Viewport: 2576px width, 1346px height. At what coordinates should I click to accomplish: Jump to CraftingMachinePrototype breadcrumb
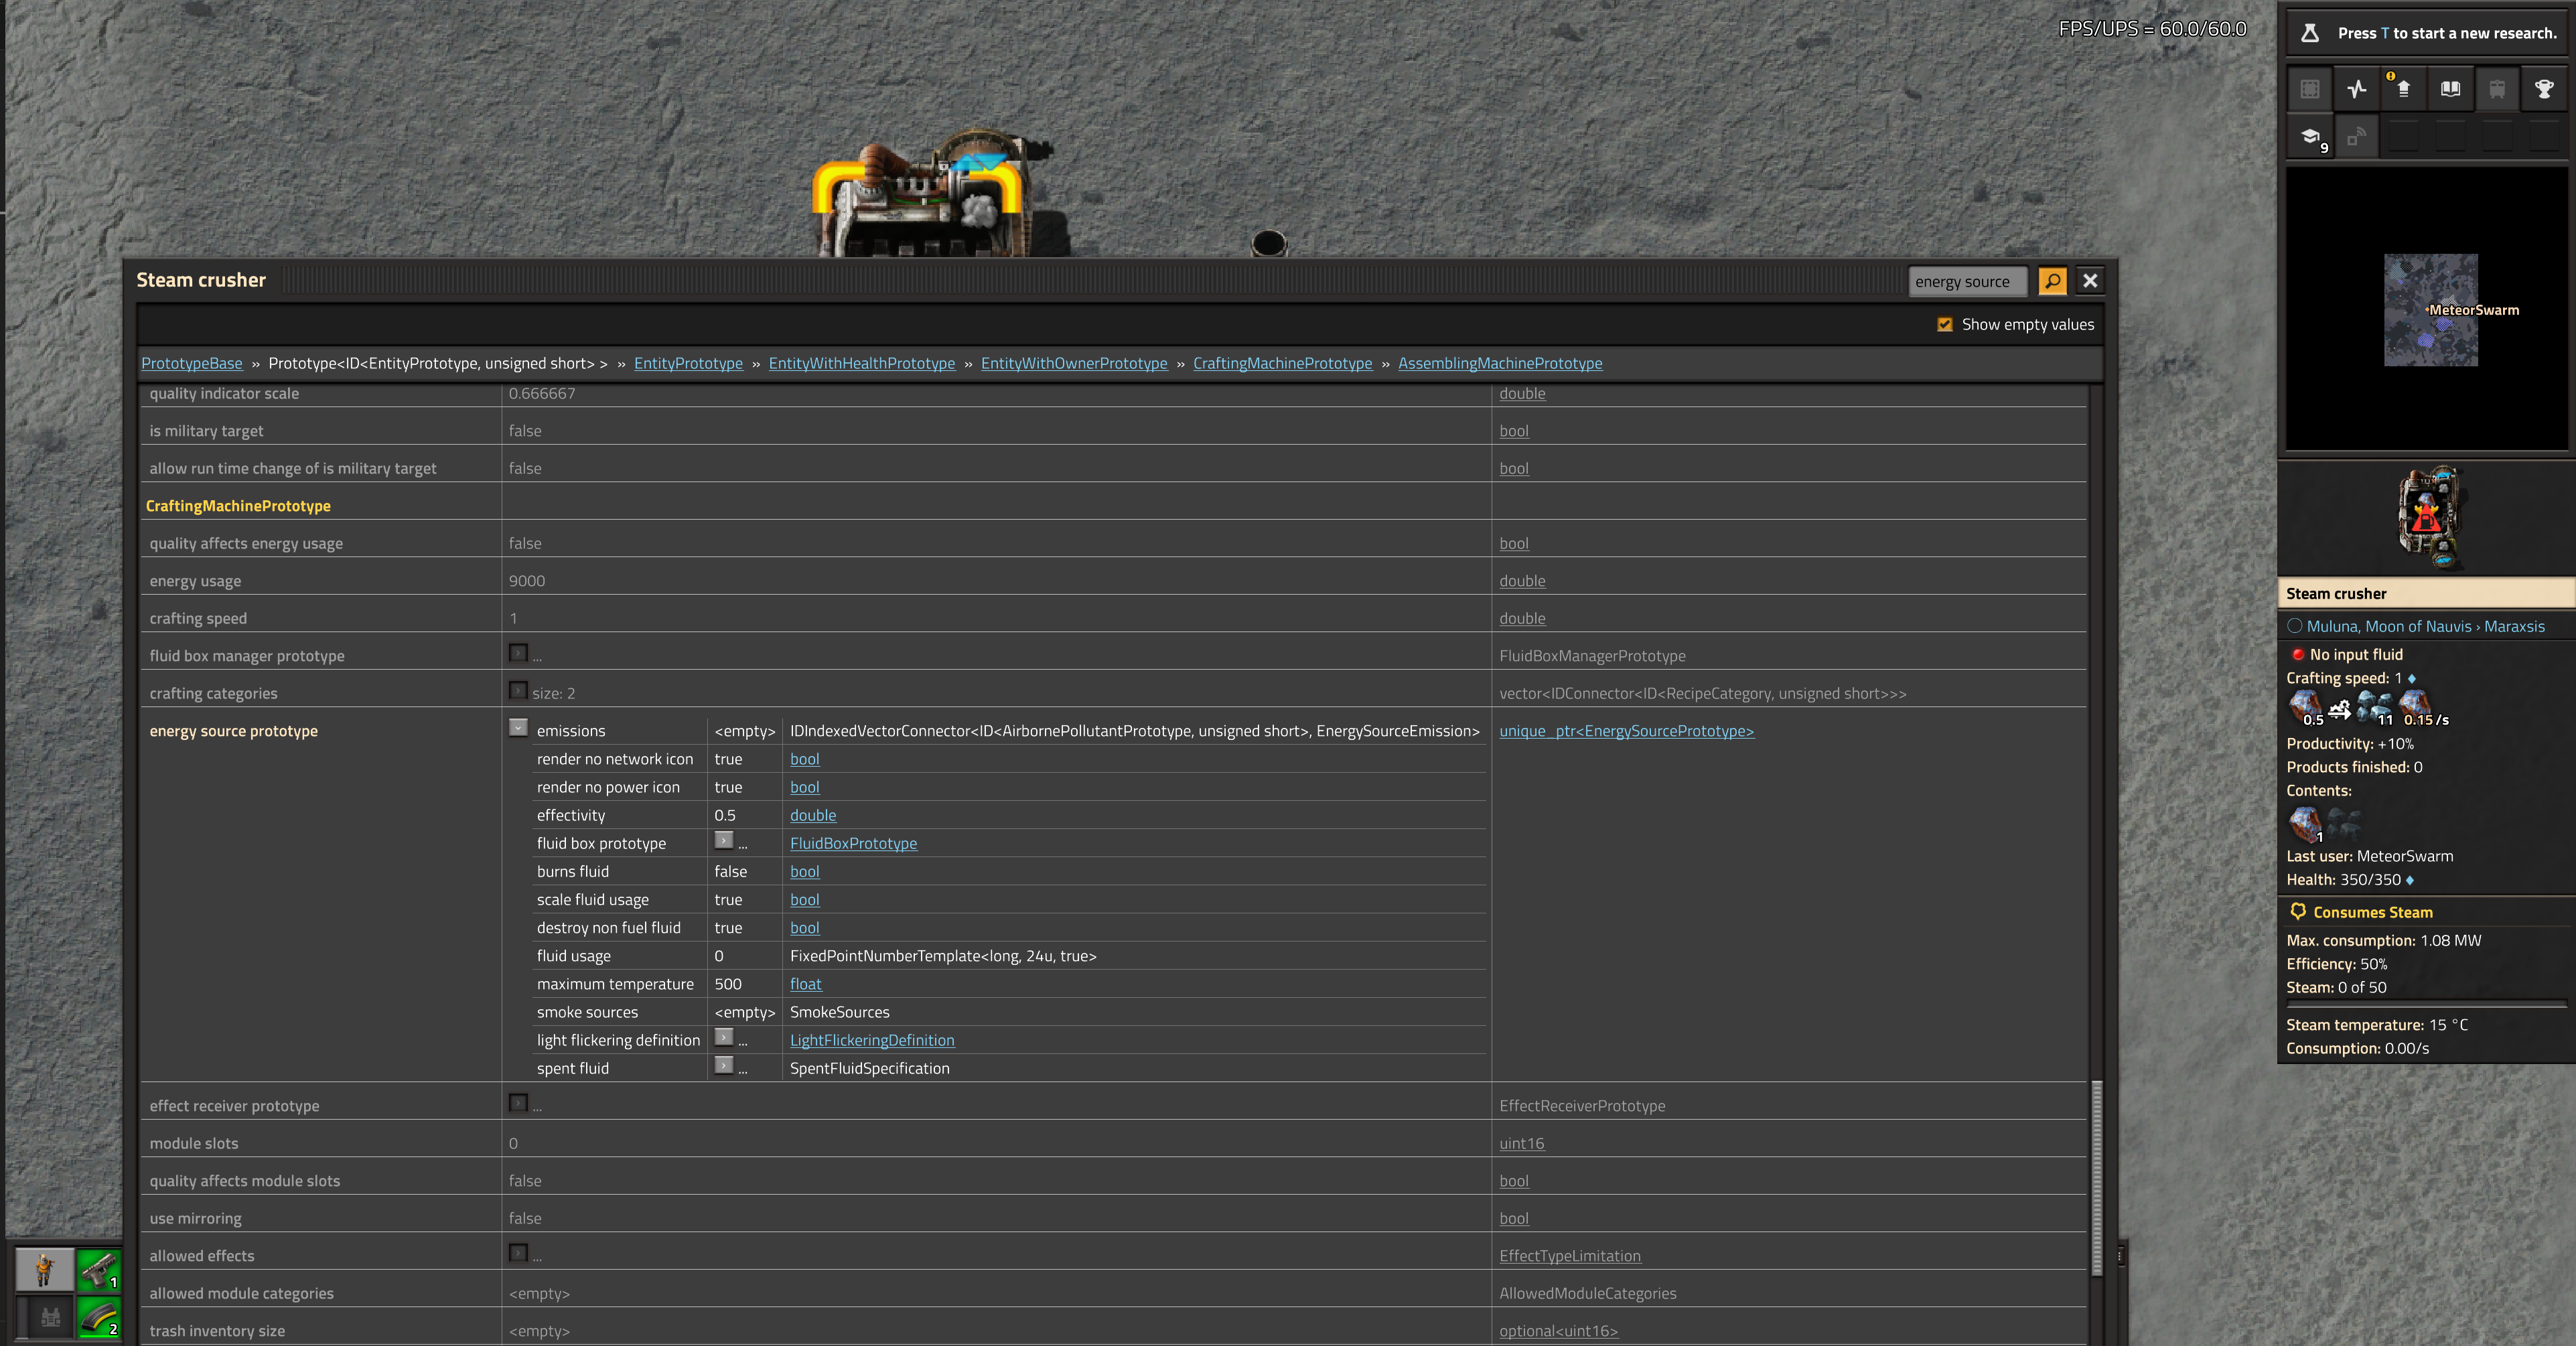[x=1282, y=363]
